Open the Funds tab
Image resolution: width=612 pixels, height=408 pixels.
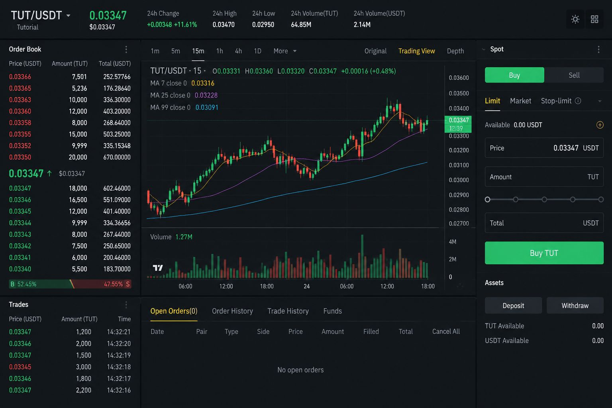[333, 311]
